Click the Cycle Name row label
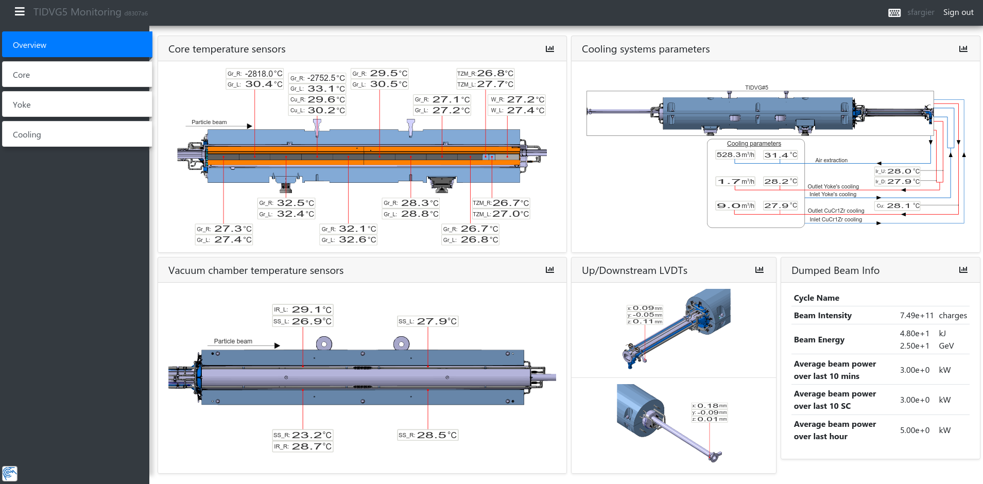 [816, 298]
